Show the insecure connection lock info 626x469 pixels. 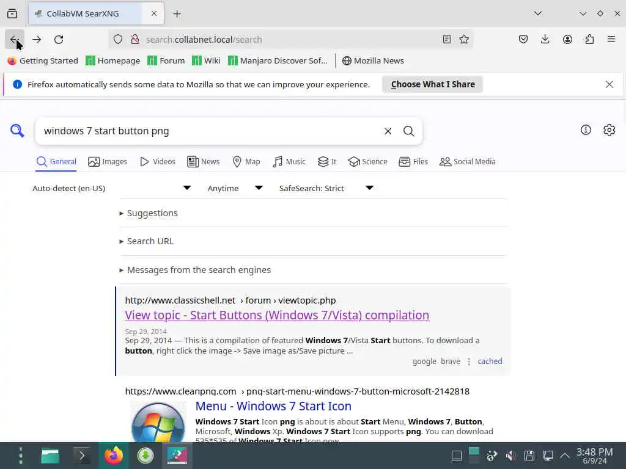pyautogui.click(x=135, y=39)
